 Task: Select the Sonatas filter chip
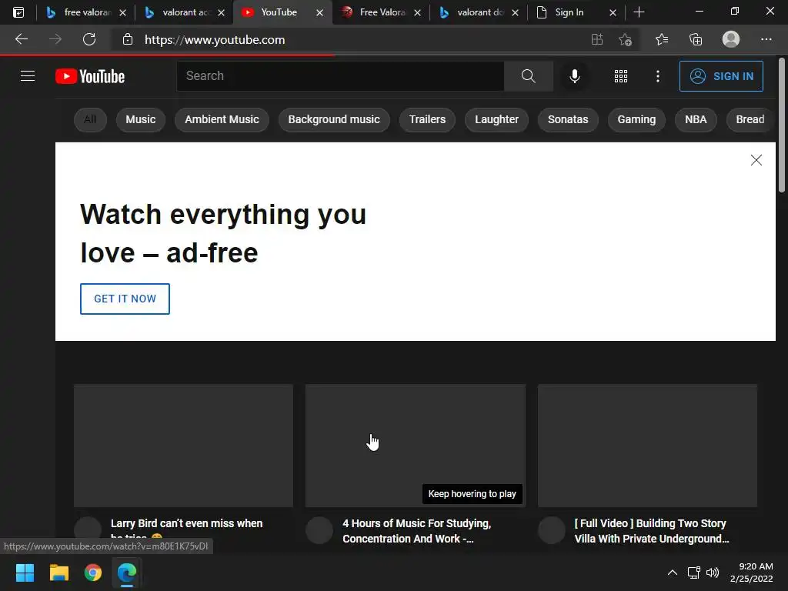568,119
